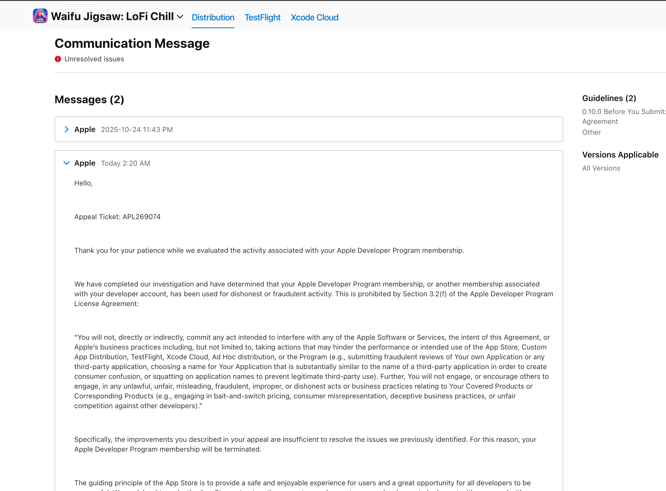Click the red Unresolved issues alert icon
The image size is (666, 491).
(x=58, y=59)
